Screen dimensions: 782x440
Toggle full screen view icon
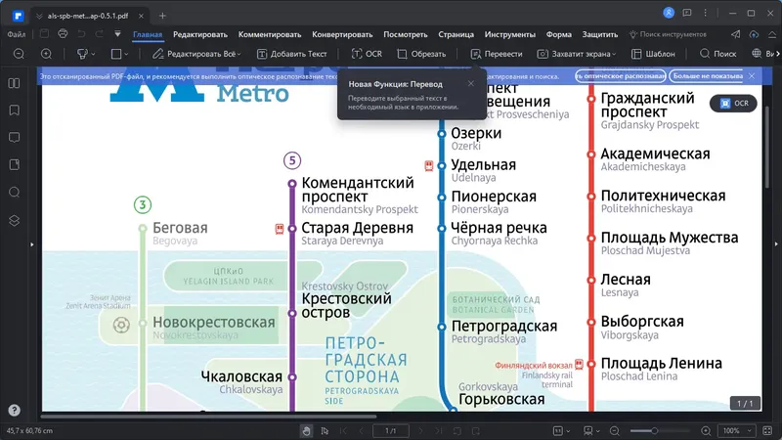pos(767,430)
